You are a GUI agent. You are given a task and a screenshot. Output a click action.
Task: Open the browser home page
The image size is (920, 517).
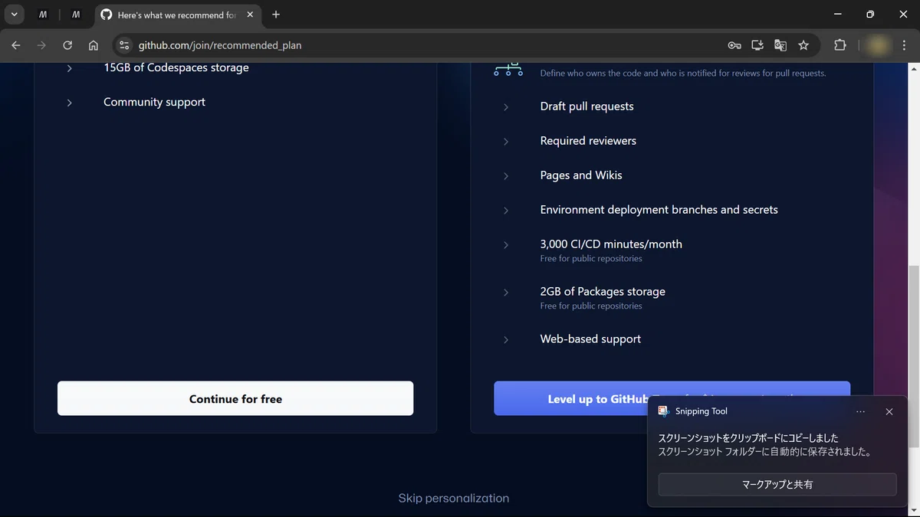pos(94,45)
